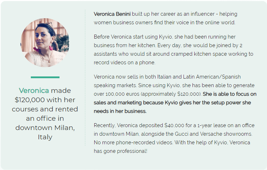Click Veronica's circular profile photo

[45, 42]
